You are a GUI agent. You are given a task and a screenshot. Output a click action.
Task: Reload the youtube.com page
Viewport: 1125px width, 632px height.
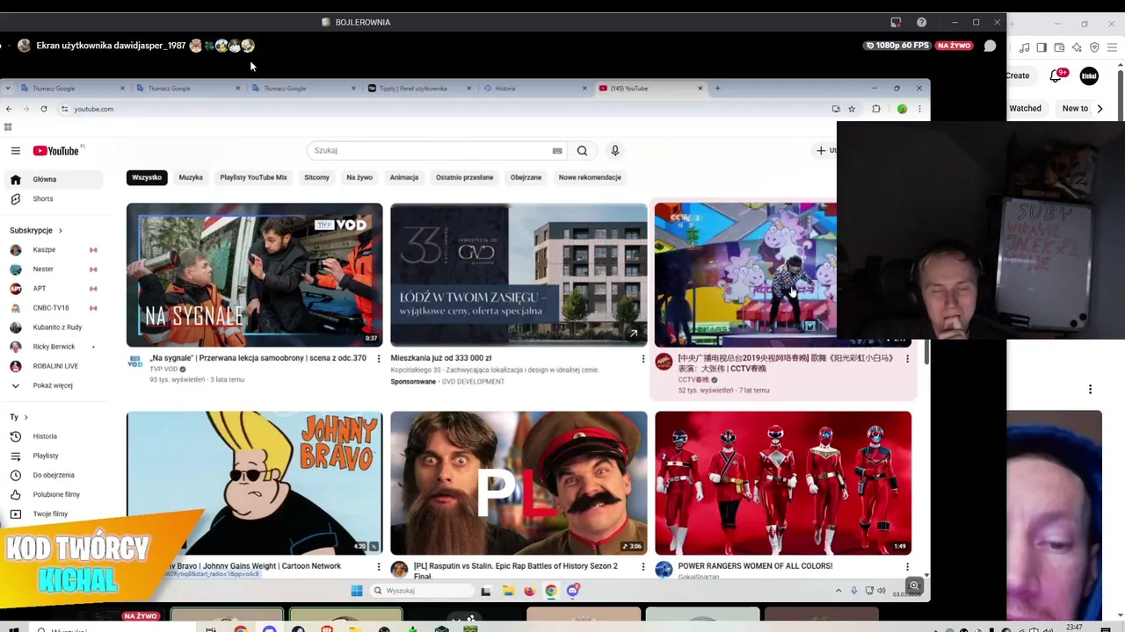(x=44, y=109)
